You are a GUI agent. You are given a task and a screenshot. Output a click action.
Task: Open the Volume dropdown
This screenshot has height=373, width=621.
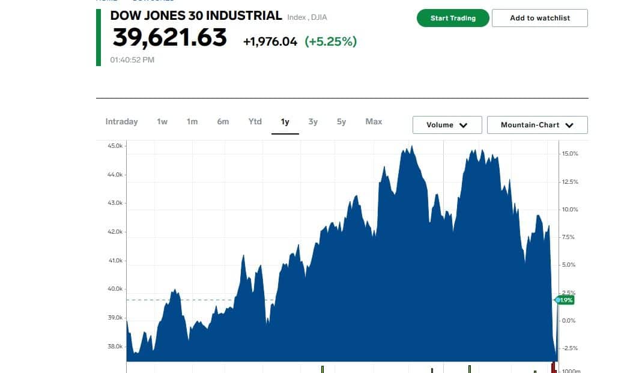coord(447,125)
